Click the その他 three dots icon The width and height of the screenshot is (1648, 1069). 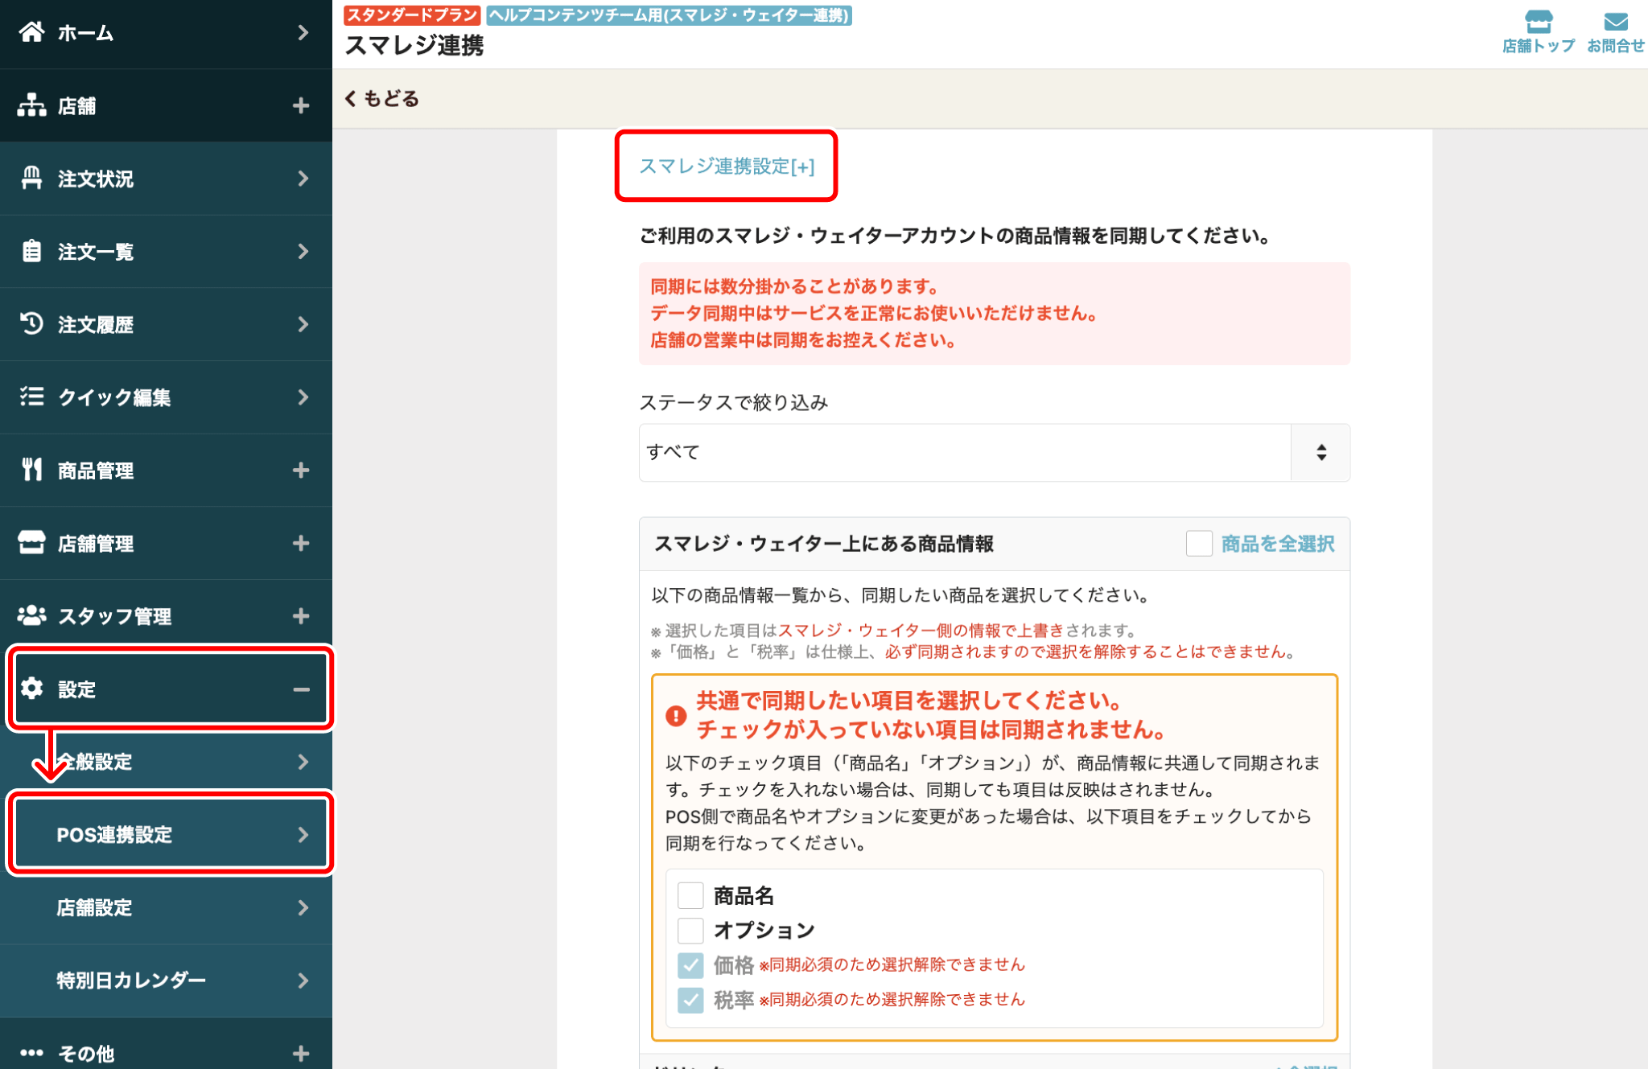(x=31, y=1053)
